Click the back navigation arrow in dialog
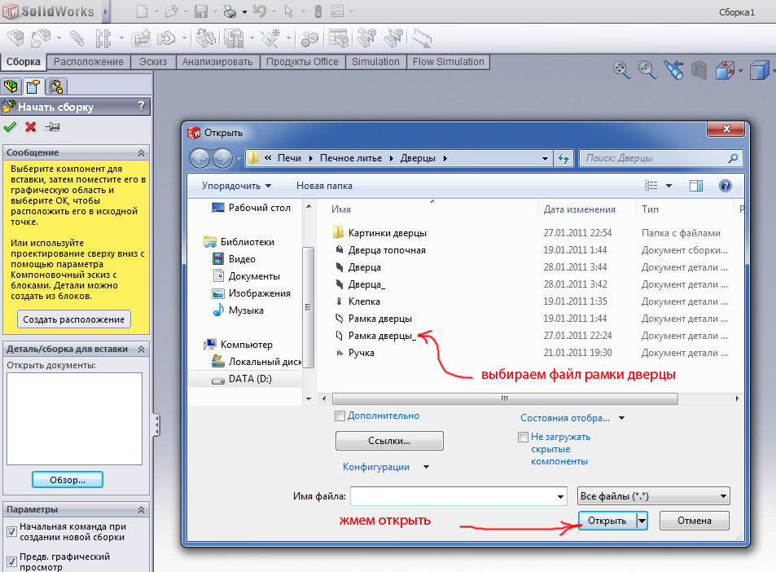776x572 pixels. click(199, 158)
